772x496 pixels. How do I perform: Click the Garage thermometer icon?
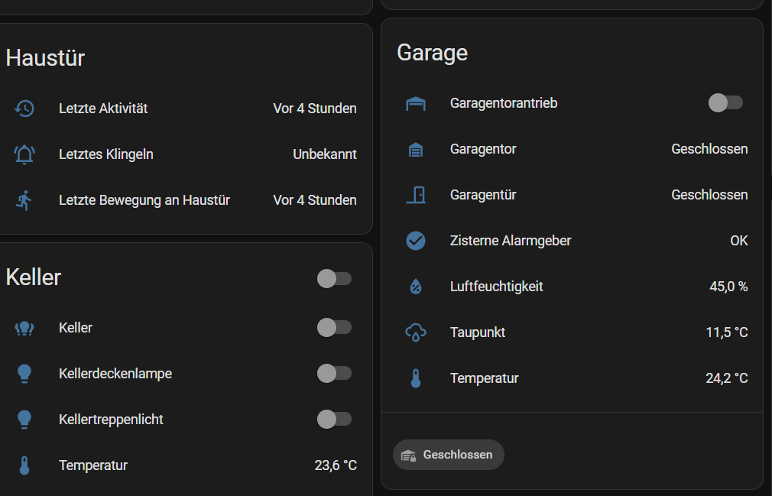coord(415,378)
